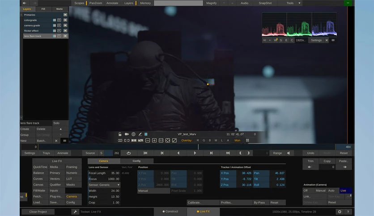Play forward with right arrow button

[195, 153]
